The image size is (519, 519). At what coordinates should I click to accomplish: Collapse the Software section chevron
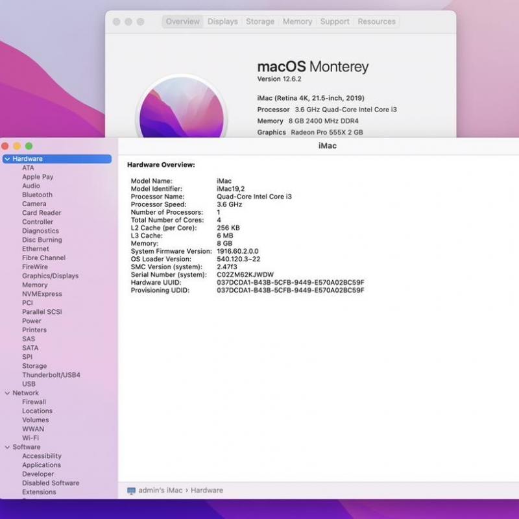[x=7, y=447]
